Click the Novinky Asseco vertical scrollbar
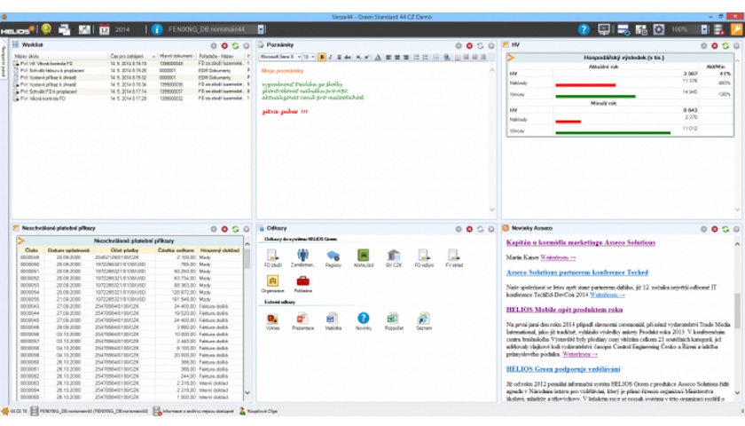 (x=737, y=318)
